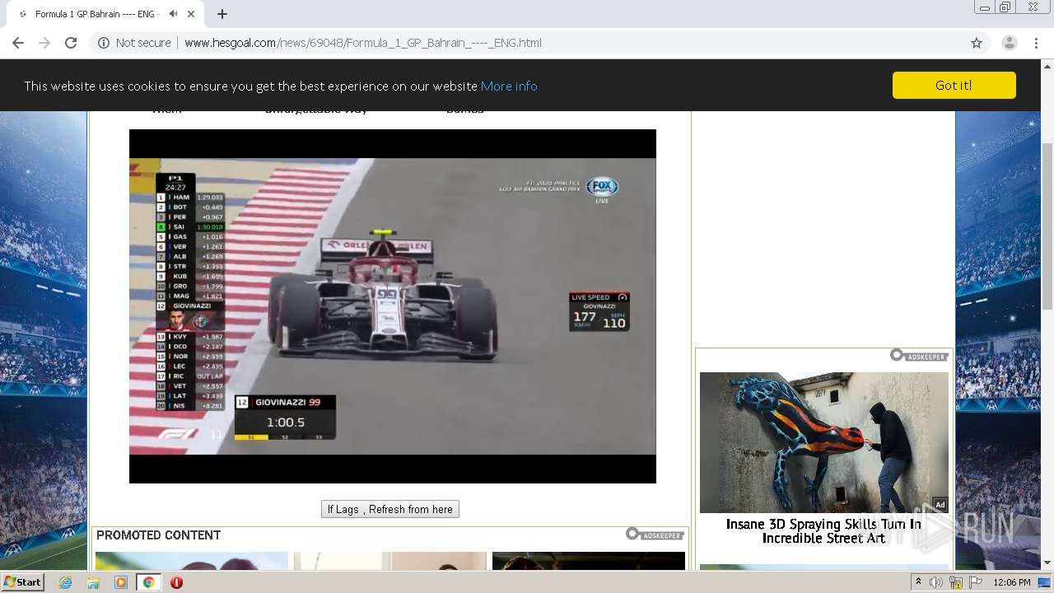Viewport: 1054px width, 593px height.
Task: Click the 12:06 PM clock
Action: (x=1012, y=582)
